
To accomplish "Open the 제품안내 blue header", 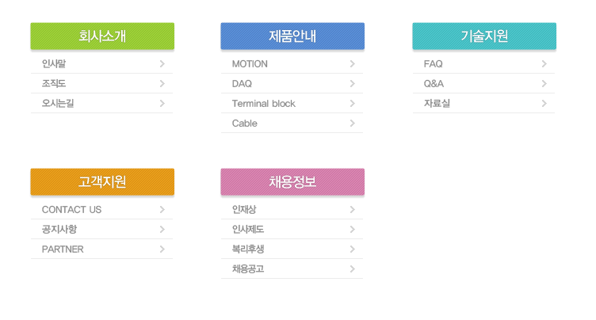I will [x=292, y=36].
